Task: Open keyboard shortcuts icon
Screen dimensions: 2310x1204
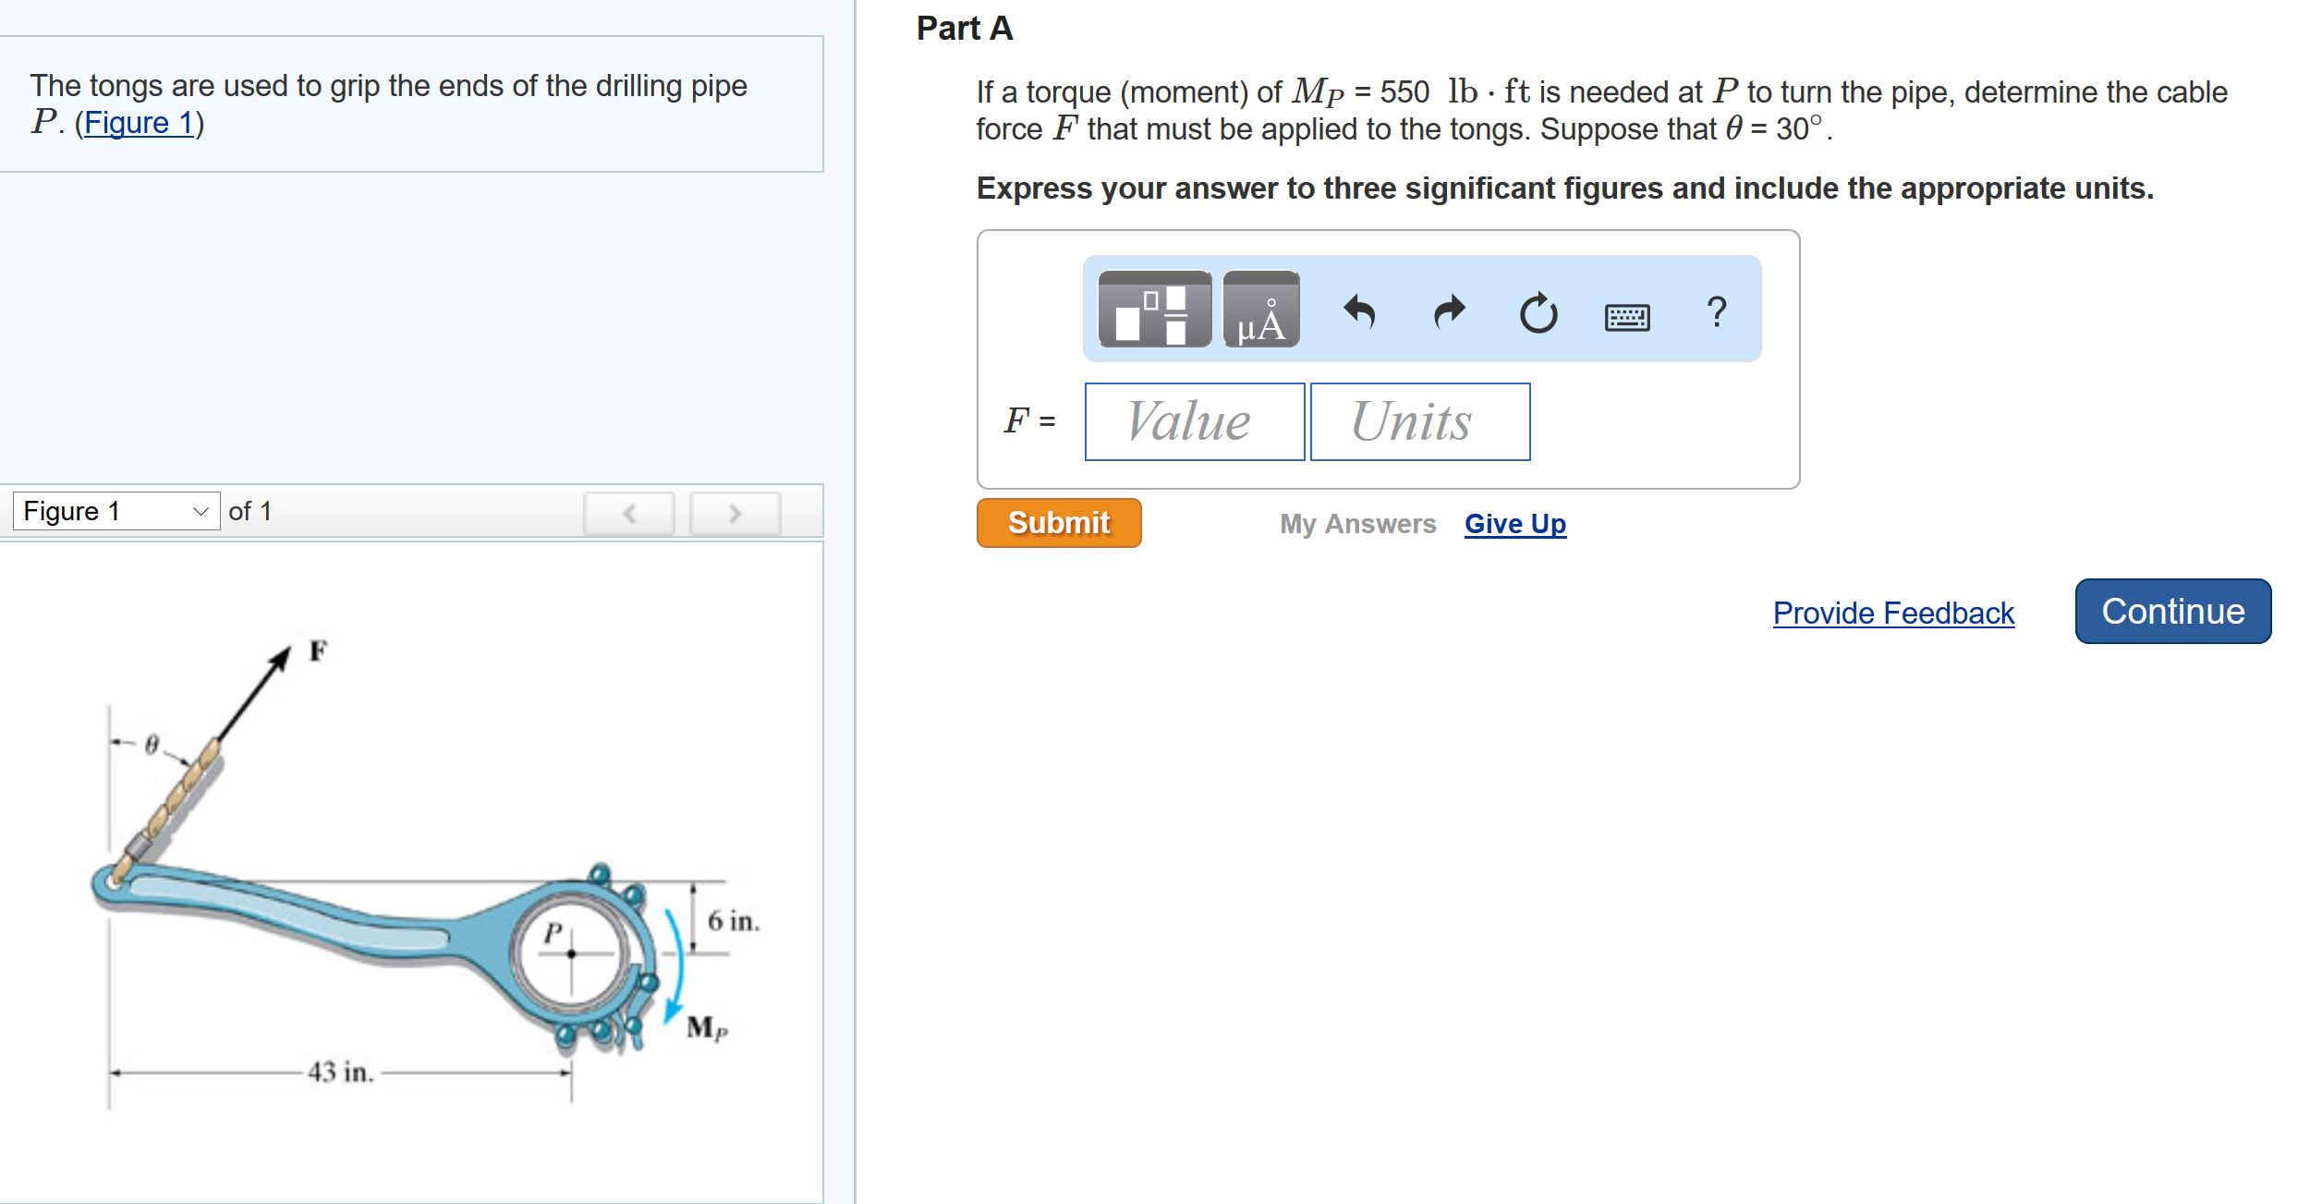Action: coord(1627,317)
